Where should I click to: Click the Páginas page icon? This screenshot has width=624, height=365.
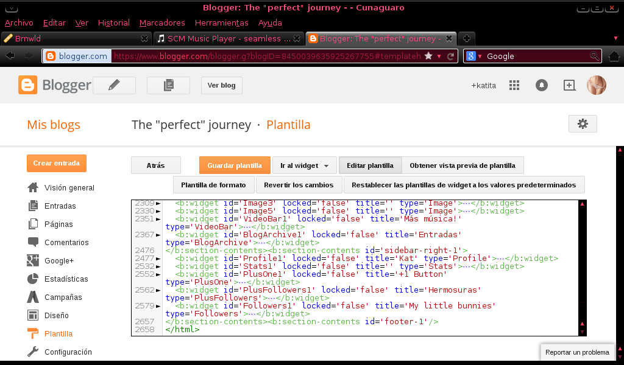point(33,224)
